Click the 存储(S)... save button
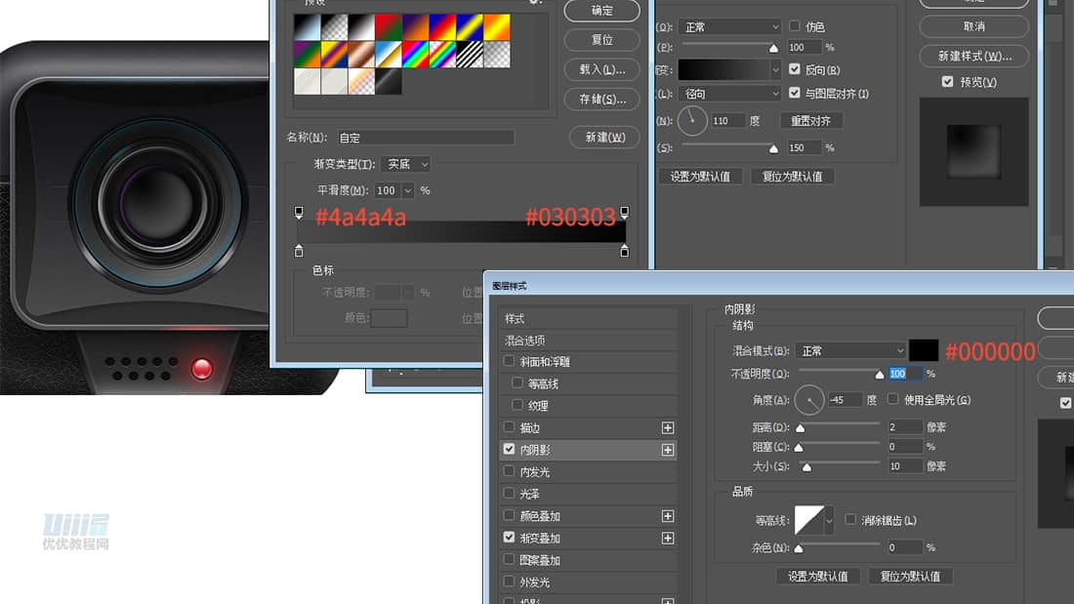 click(602, 99)
